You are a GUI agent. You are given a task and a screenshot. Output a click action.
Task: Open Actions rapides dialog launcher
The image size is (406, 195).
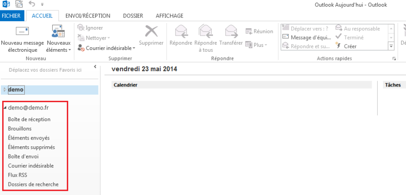pyautogui.click(x=394, y=59)
